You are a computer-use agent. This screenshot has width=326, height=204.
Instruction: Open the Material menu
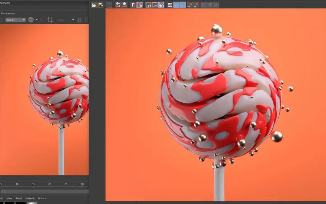pos(30,198)
